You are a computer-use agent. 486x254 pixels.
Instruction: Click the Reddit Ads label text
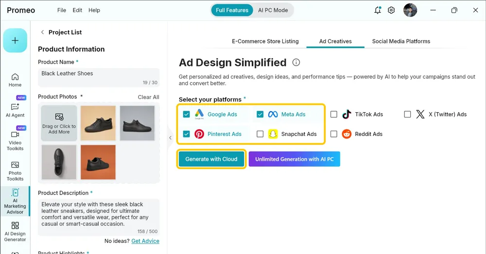369,134
